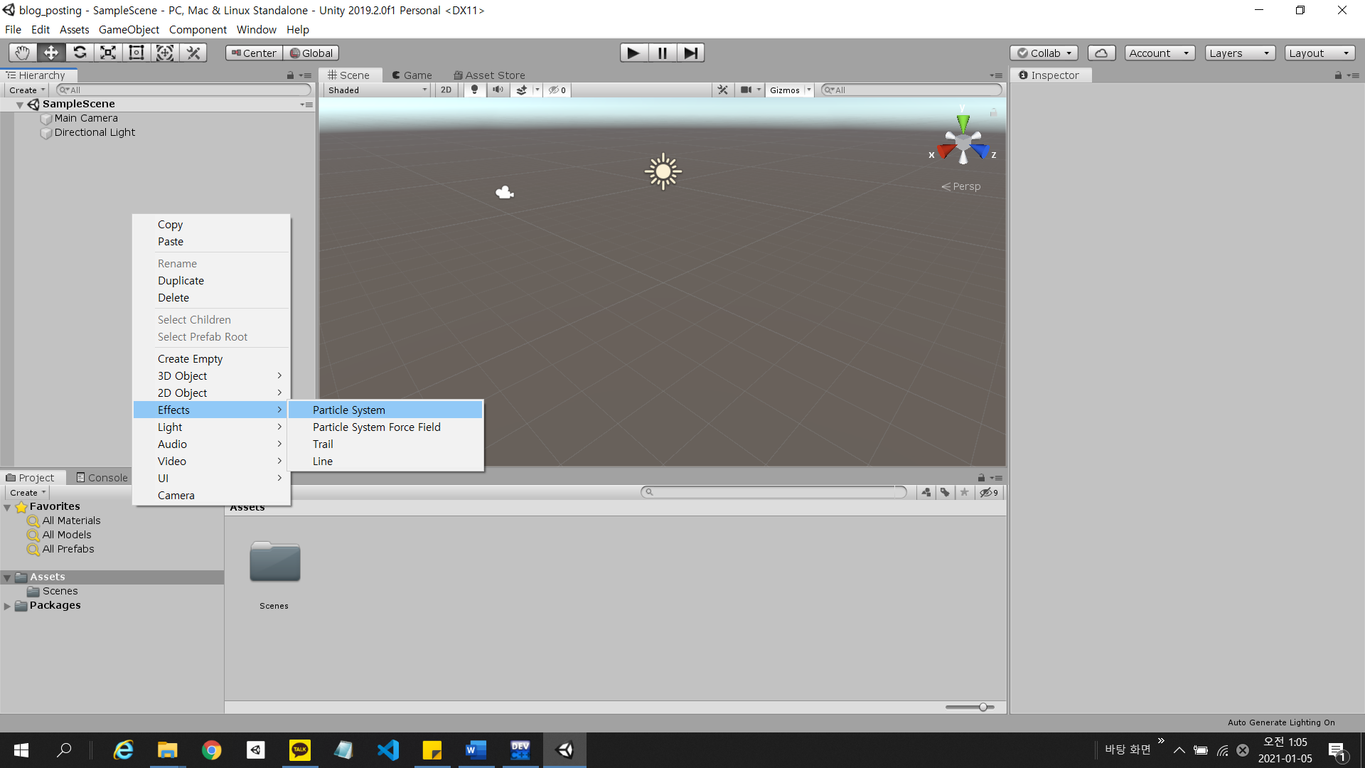The image size is (1365, 768).
Task: Click the Collab button
Action: point(1043,53)
